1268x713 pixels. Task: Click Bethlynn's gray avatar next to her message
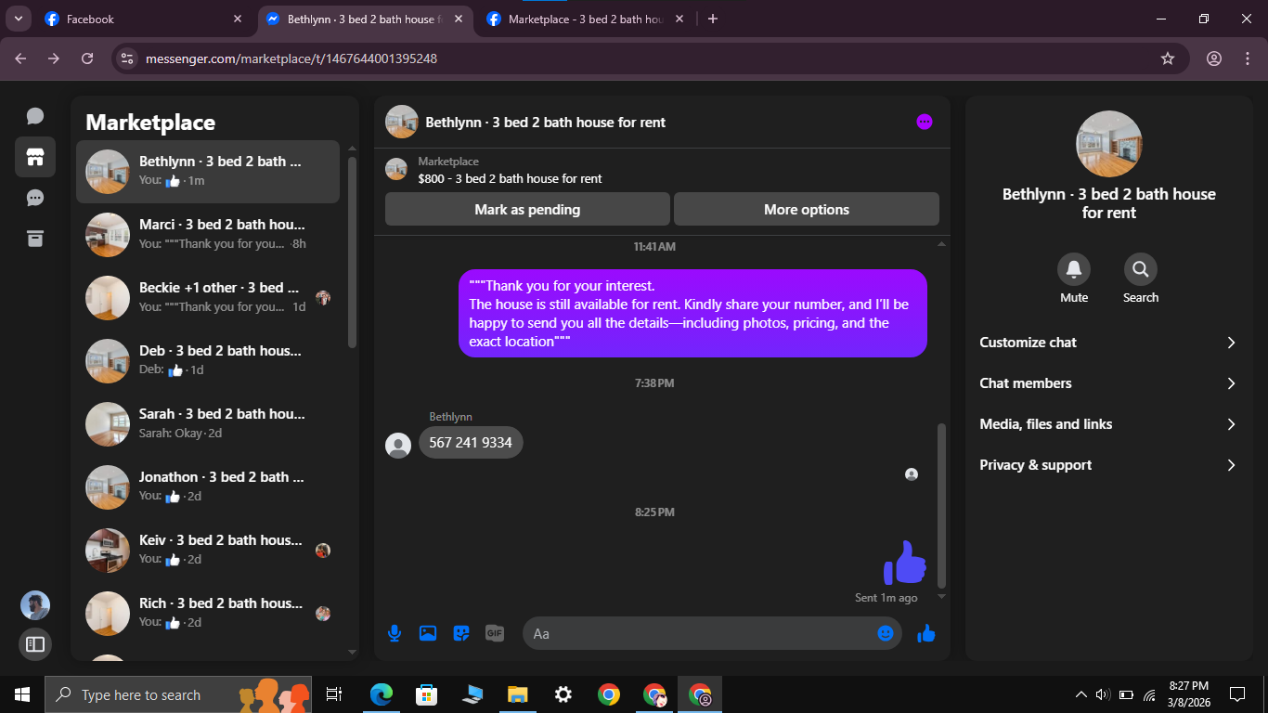tap(398, 446)
